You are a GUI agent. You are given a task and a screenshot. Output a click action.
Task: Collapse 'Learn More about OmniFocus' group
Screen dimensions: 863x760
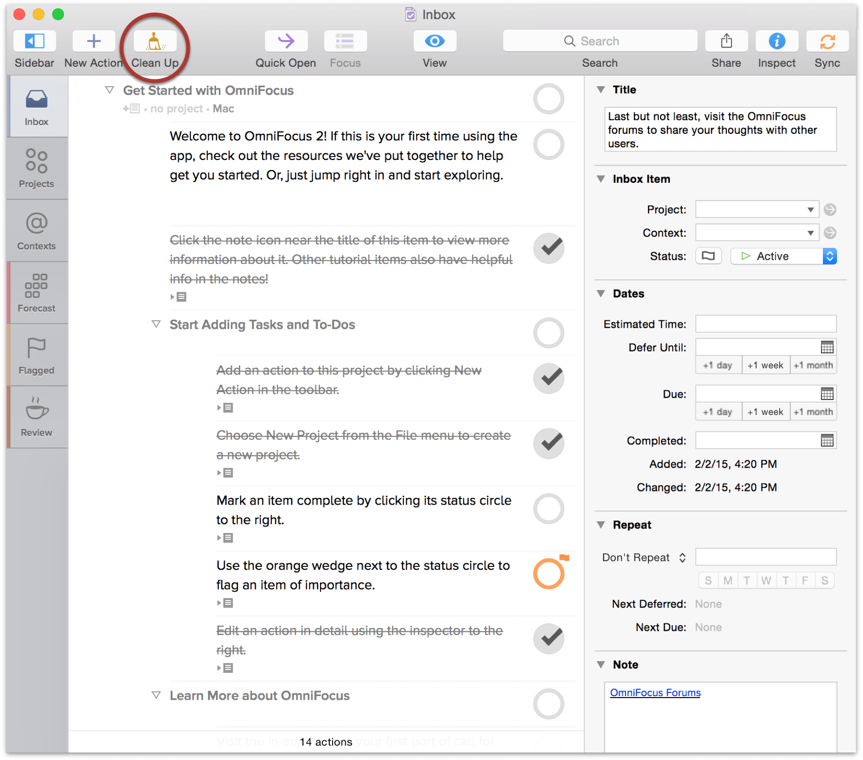click(156, 695)
